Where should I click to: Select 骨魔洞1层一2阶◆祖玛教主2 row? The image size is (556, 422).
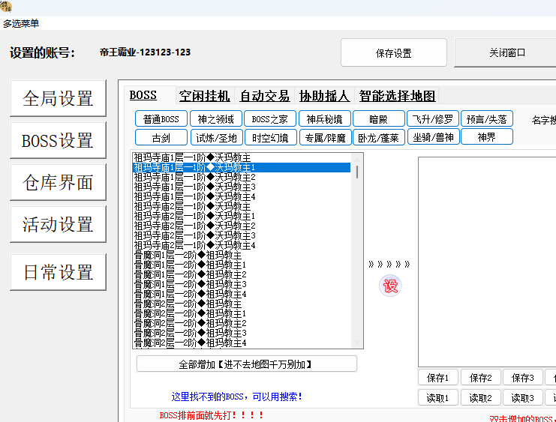(x=242, y=274)
